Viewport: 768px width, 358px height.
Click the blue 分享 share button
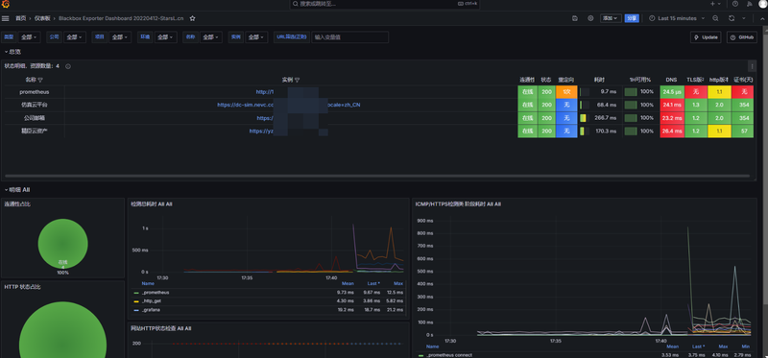pyautogui.click(x=632, y=18)
